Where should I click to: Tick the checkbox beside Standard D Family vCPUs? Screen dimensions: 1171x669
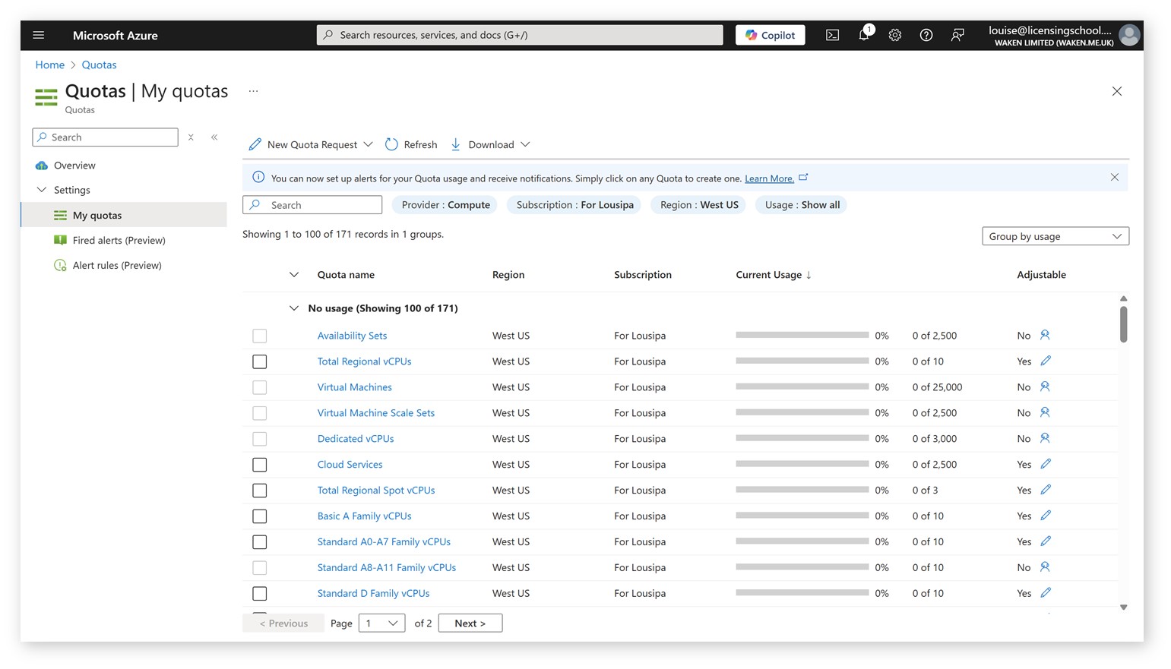pos(259,593)
